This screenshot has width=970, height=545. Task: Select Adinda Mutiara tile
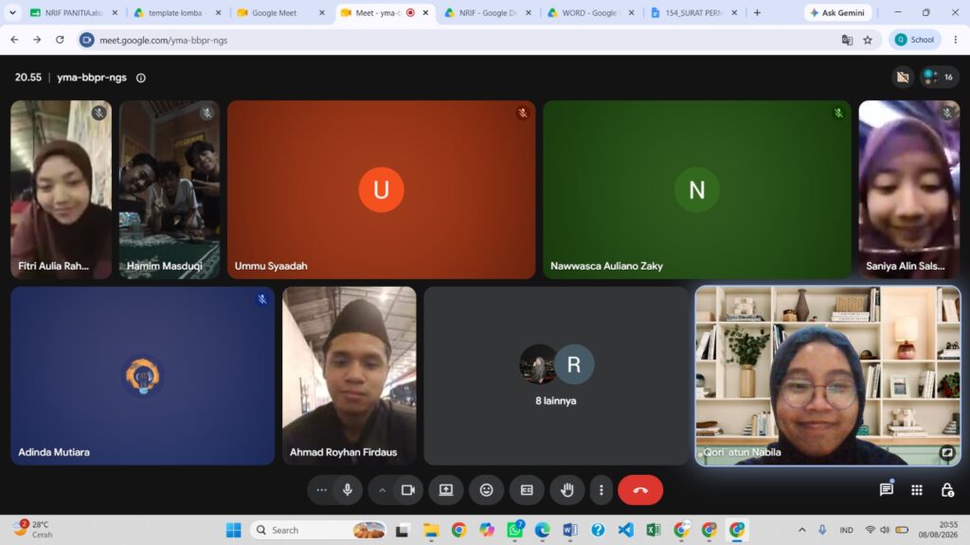pyautogui.click(x=142, y=375)
